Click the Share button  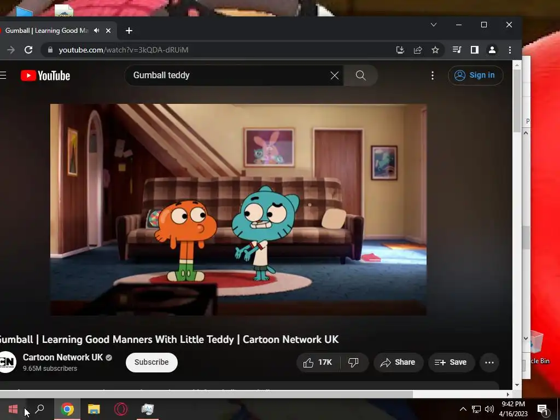(x=398, y=363)
